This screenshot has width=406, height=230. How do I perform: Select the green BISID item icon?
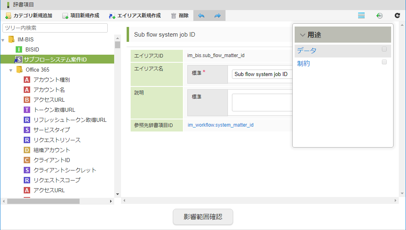18,49
